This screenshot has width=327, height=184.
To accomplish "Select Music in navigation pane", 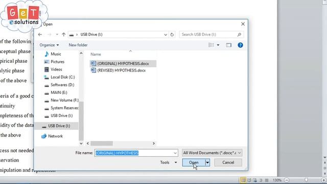I will [x=56, y=54].
